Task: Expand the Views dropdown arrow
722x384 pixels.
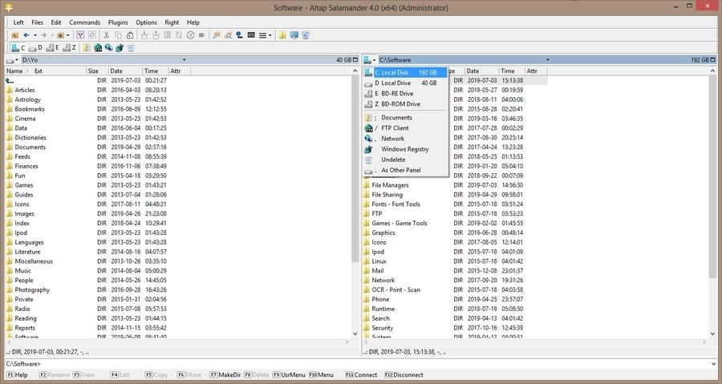Action: [270, 35]
